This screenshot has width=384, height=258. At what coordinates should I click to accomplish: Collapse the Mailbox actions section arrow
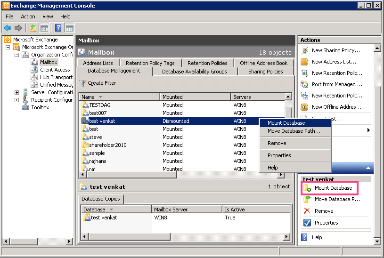pyautogui.click(x=368, y=168)
